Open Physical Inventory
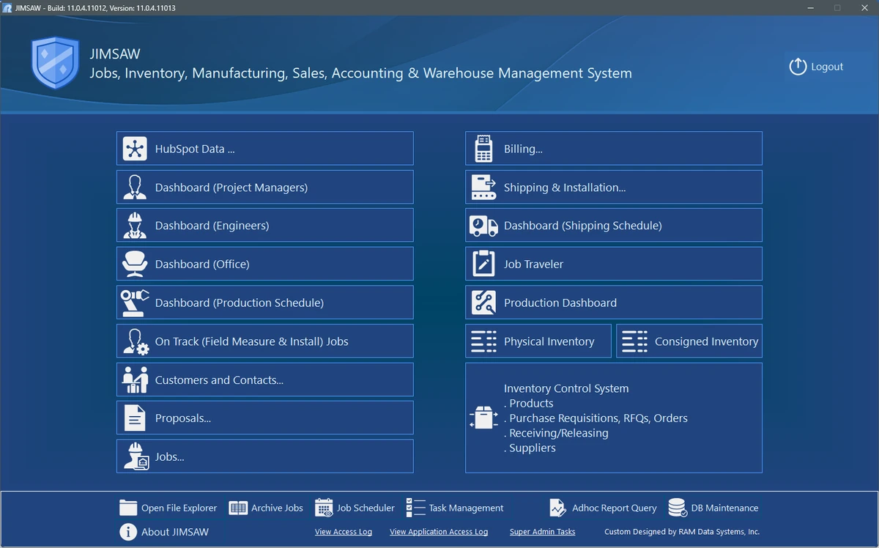 click(x=538, y=341)
